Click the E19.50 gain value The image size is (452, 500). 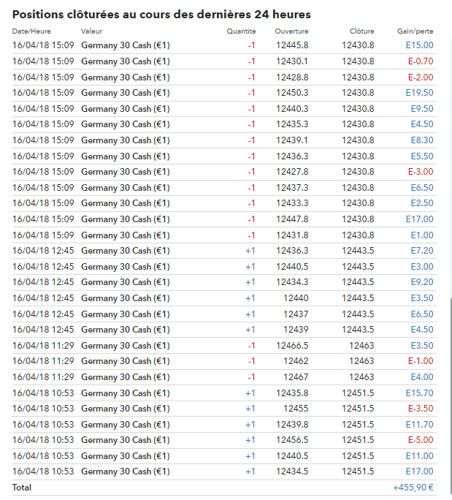pos(419,93)
